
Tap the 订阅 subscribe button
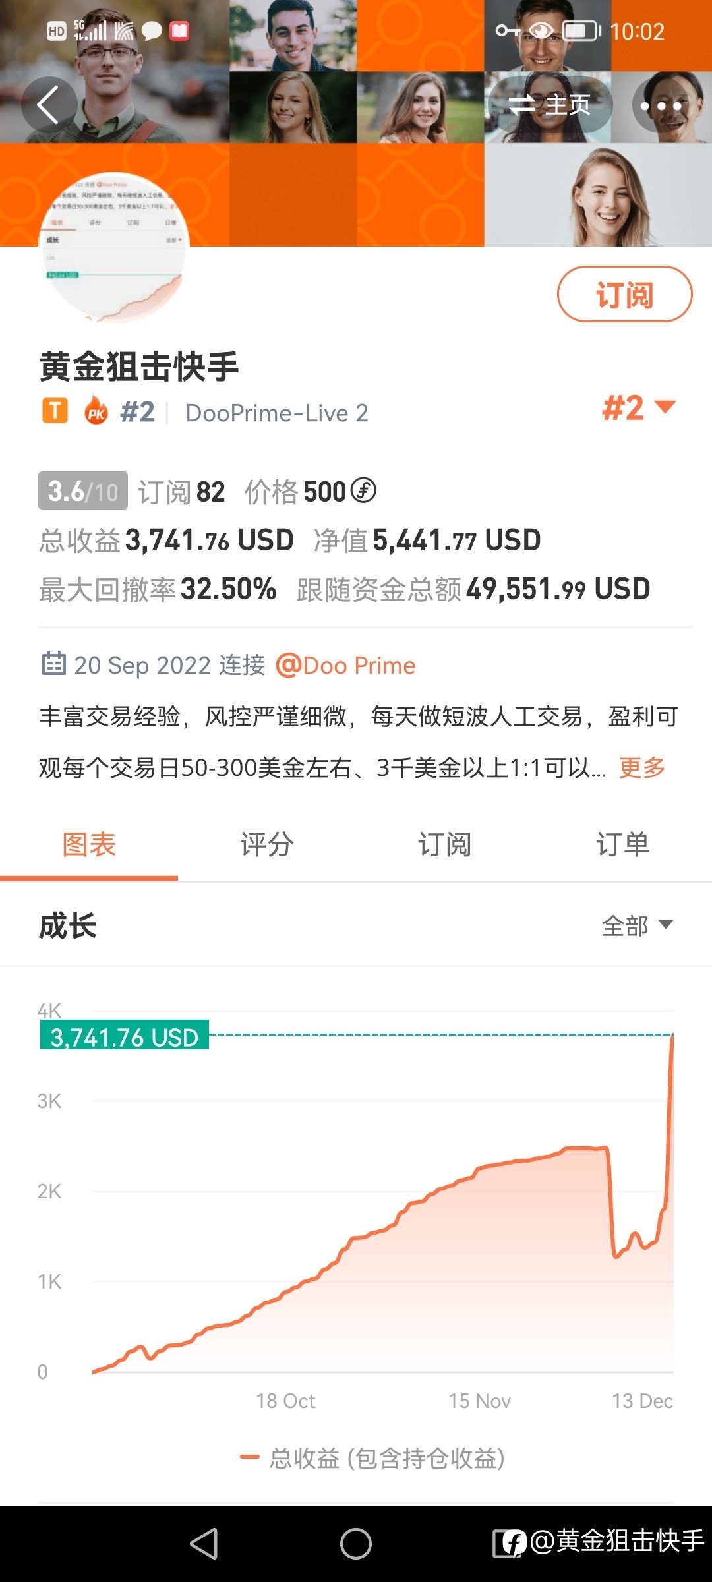tap(624, 294)
